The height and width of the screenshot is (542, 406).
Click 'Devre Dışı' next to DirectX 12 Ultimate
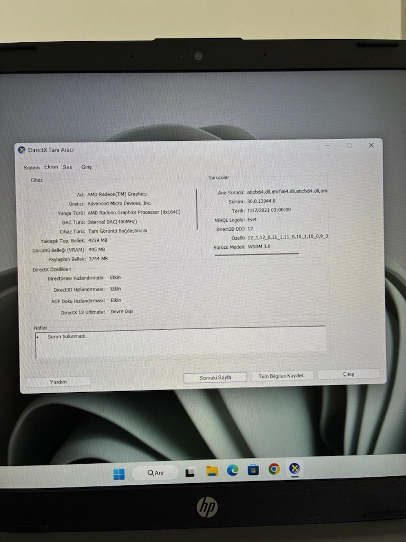122,311
